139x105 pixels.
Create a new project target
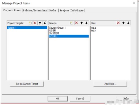point(30,23)
